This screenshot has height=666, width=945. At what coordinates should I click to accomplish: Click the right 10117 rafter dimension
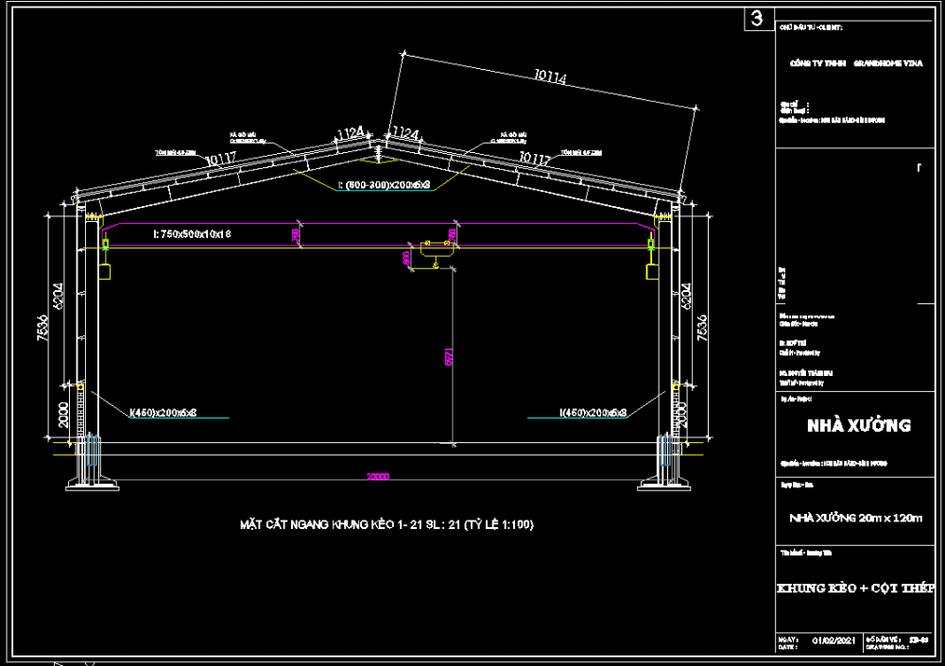click(534, 159)
